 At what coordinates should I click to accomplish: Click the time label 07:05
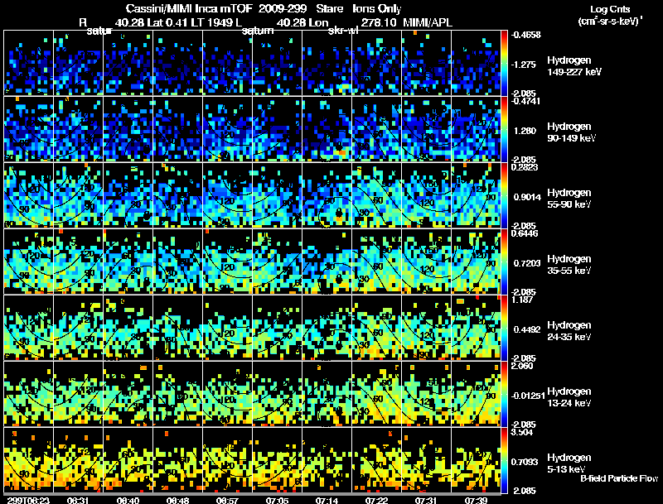pos(277,500)
